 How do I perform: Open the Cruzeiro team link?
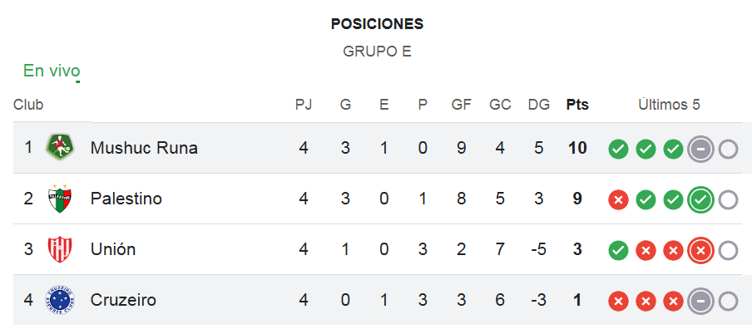point(123,301)
